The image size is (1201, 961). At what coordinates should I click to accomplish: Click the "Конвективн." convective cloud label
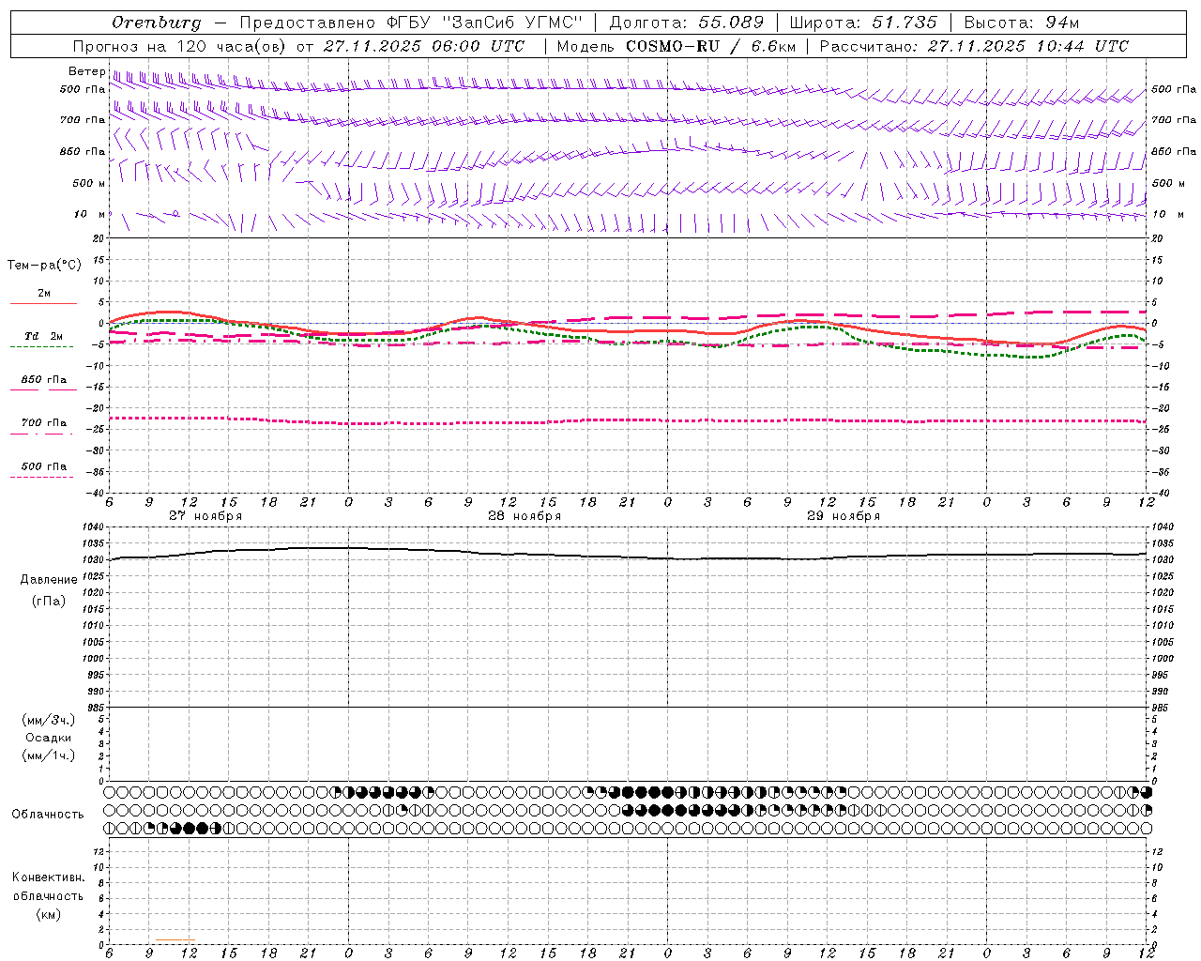coord(48,877)
